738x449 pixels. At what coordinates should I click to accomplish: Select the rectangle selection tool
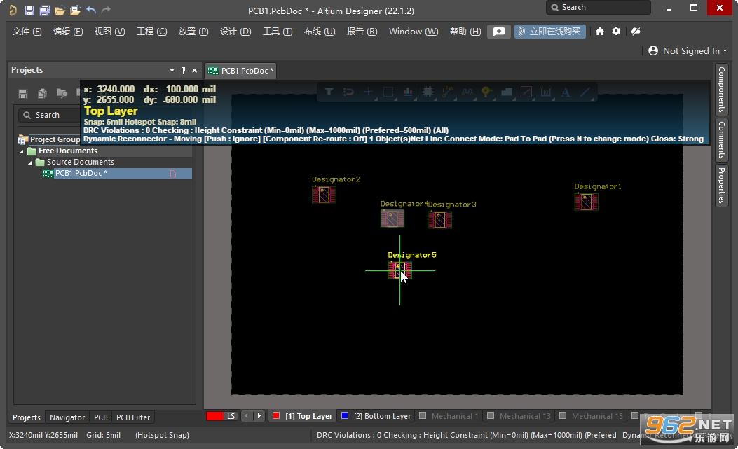coord(388,92)
